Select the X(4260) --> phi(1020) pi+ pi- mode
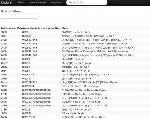 coord(88,36)
